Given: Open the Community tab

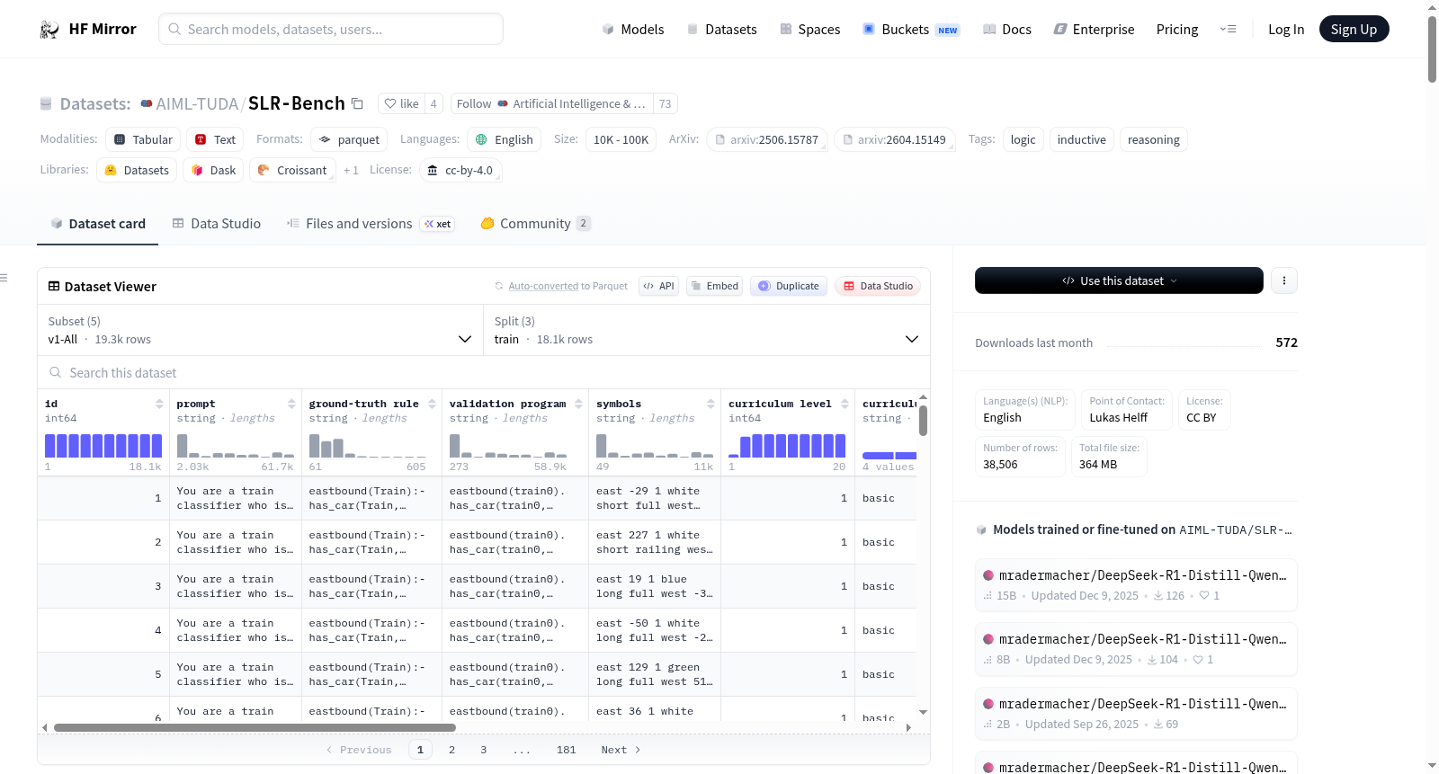Looking at the screenshot, I should (x=535, y=224).
